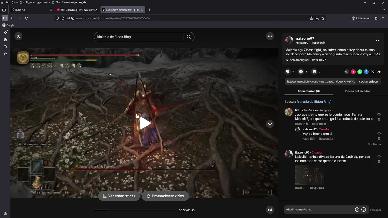
Task: Open tracking protection shield icon
Action: click(x=57, y=18)
